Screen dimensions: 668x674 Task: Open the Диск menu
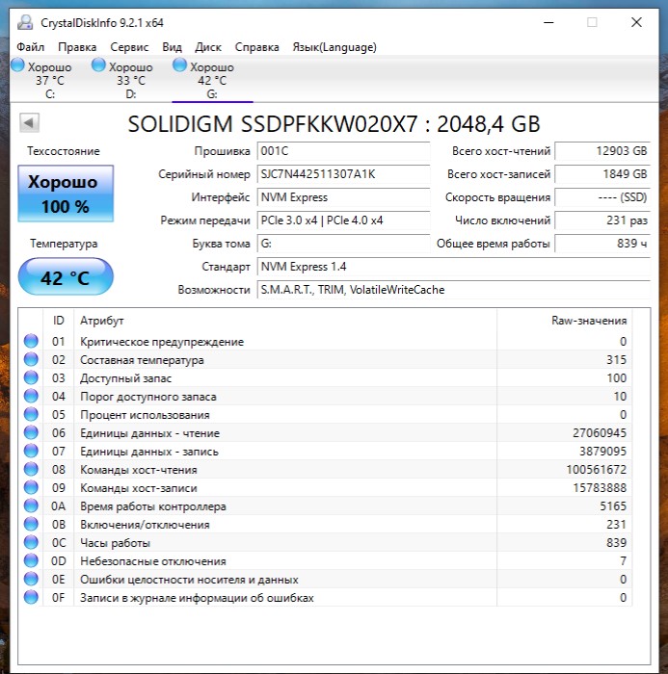pos(208,47)
